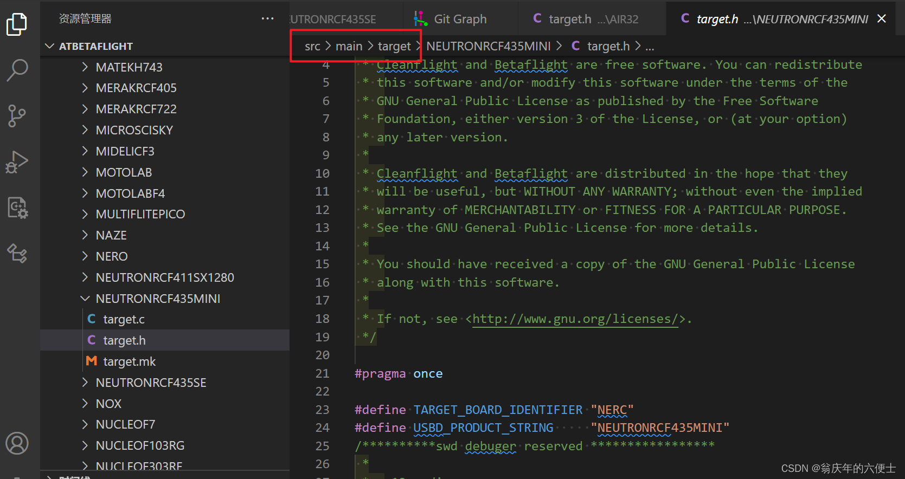Image resolution: width=905 pixels, height=479 pixels.
Task: Click the C icon in breadcrumb target.h
Action: [576, 46]
